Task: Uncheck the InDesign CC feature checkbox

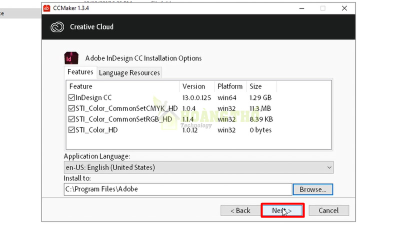Action: click(71, 97)
